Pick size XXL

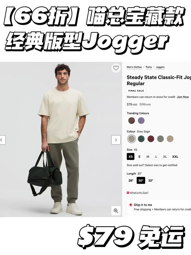175,157
